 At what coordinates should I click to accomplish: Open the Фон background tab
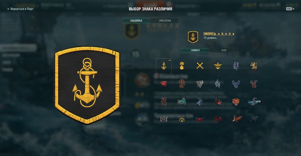(x=223, y=50)
